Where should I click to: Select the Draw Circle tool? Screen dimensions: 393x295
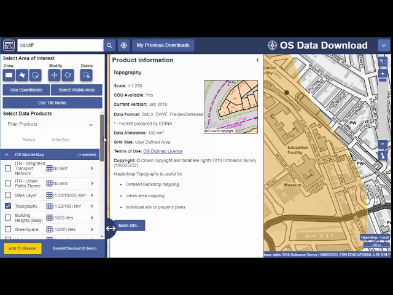36,75
